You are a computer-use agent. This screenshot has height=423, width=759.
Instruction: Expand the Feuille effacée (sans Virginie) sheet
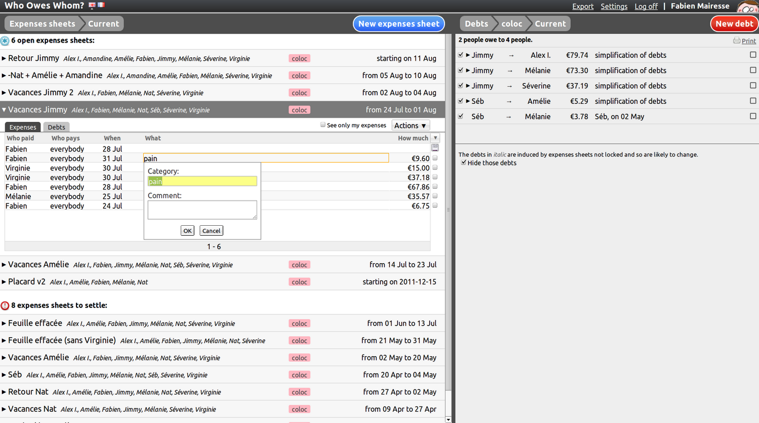(4, 340)
